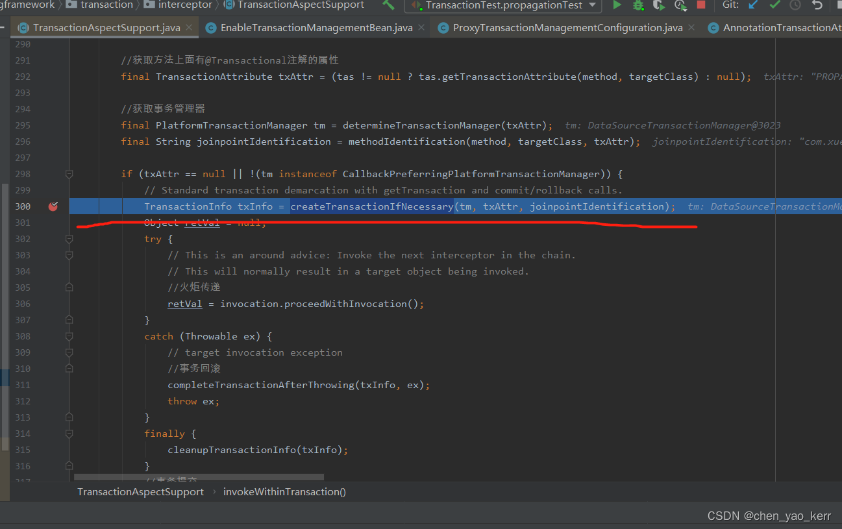Update project with the blue Git arrow

753,5
